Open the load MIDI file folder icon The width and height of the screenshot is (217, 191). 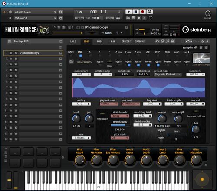pos(128,18)
